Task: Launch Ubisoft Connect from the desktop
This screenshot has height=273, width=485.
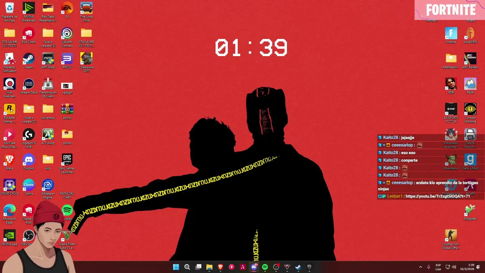Action: (x=67, y=37)
